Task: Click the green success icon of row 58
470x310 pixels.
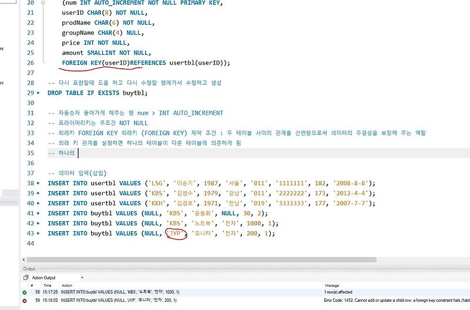Action: point(25,292)
